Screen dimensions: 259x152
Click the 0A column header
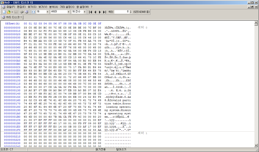pyautogui.click(x=75, y=24)
